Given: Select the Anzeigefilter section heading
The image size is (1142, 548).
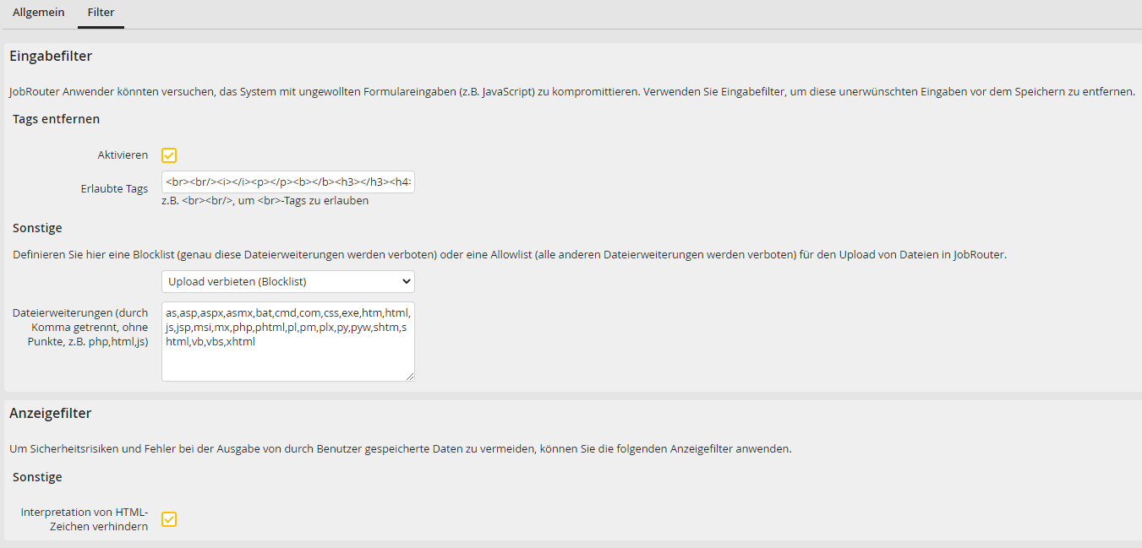Looking at the screenshot, I should click(51, 413).
